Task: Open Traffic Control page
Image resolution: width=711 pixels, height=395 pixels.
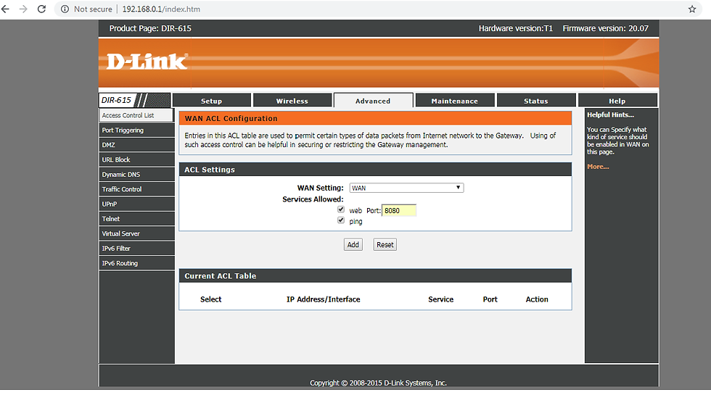Action: 136,189
